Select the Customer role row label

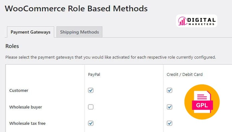[x=19, y=90]
